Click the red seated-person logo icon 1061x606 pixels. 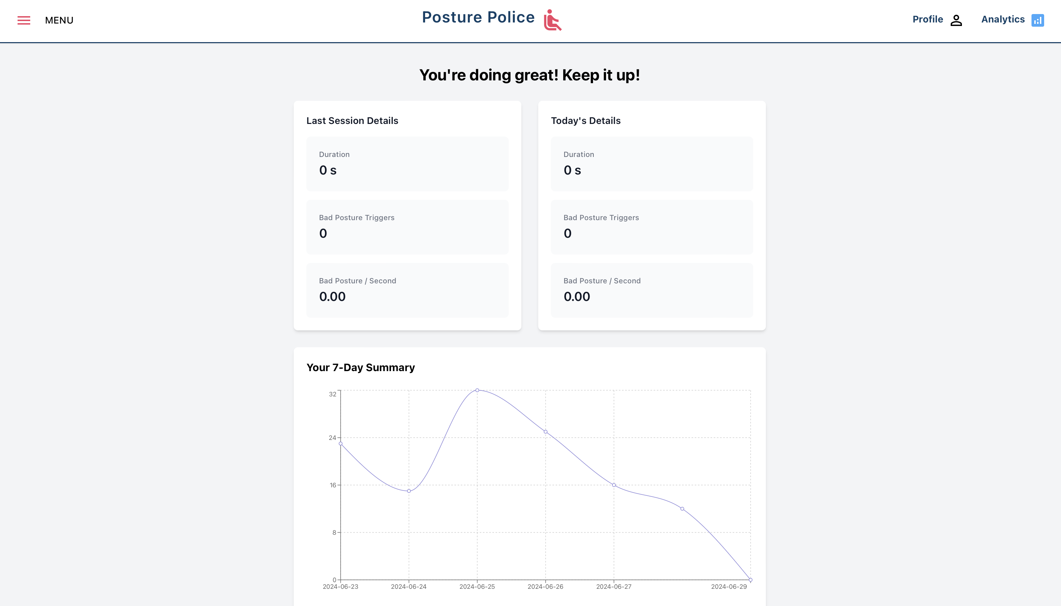tap(553, 20)
